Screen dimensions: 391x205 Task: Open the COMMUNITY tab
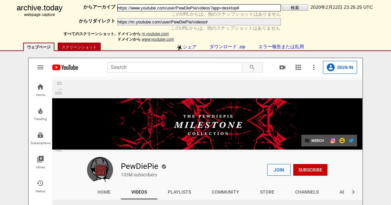[225, 192]
